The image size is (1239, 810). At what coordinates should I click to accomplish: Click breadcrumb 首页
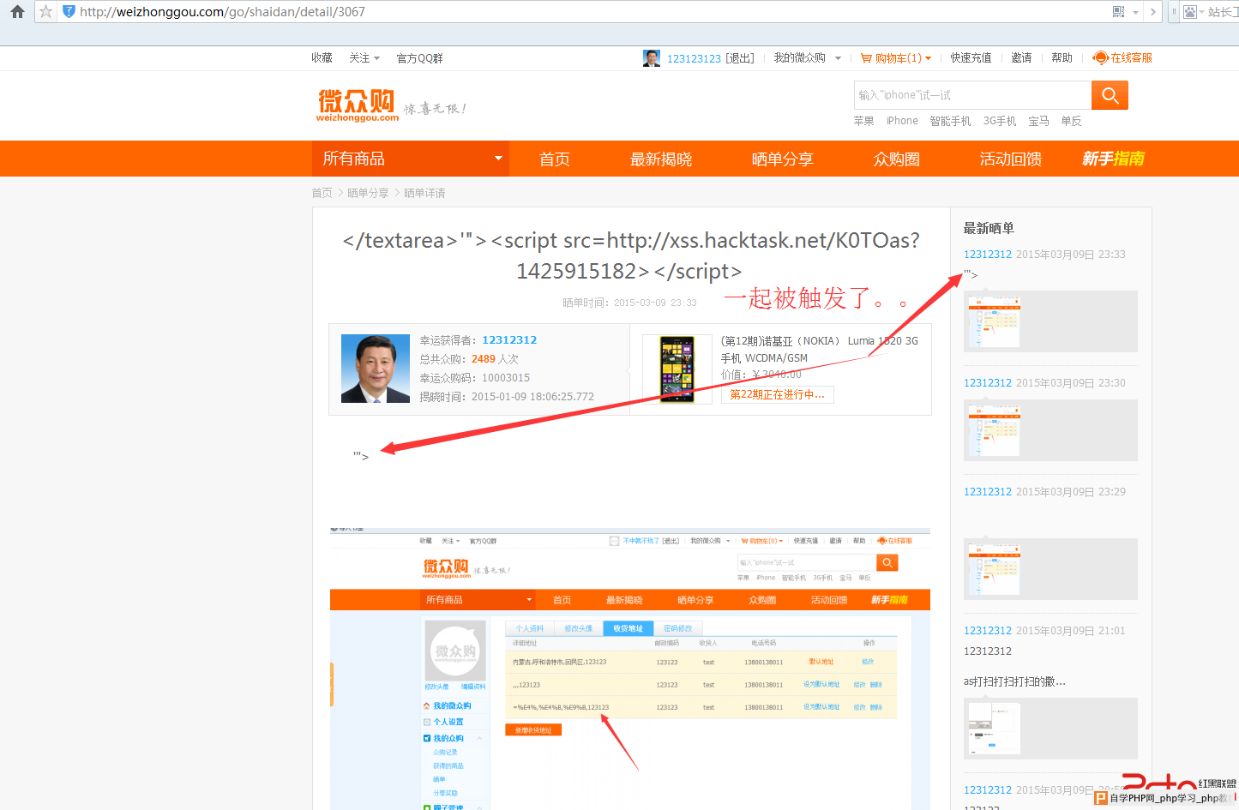[322, 193]
